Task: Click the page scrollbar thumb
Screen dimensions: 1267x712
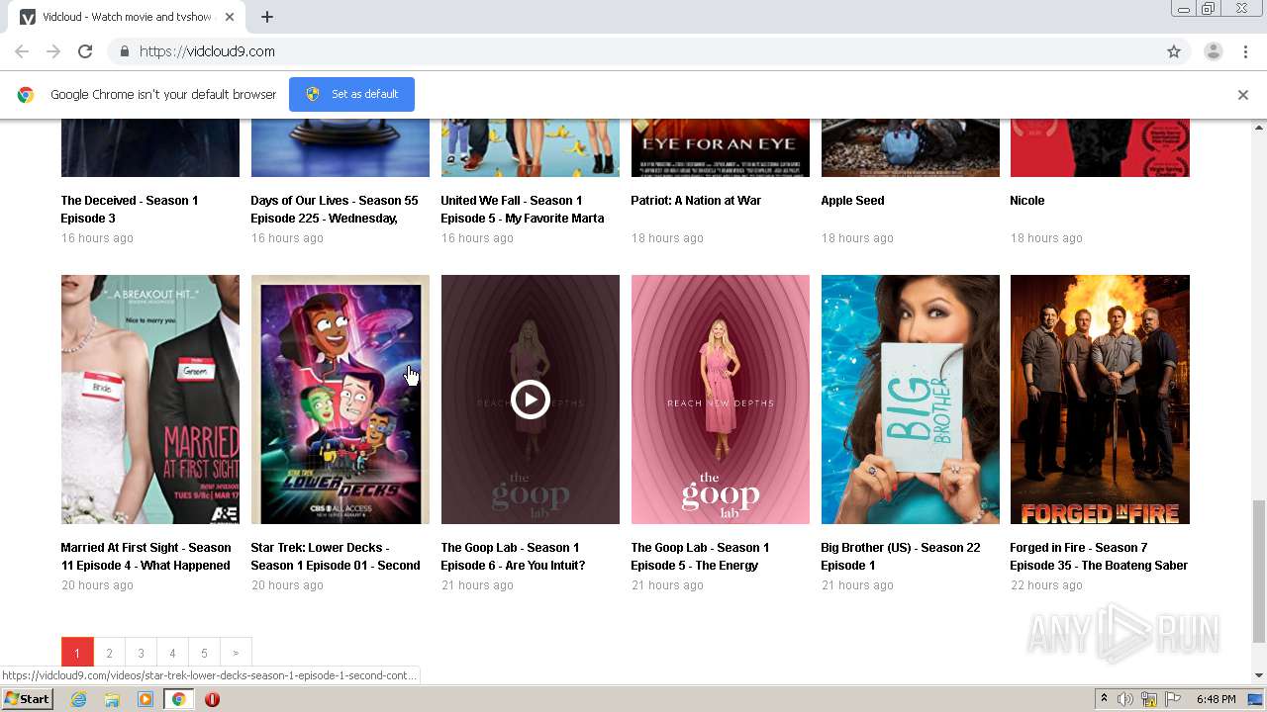Action: 1259,571
